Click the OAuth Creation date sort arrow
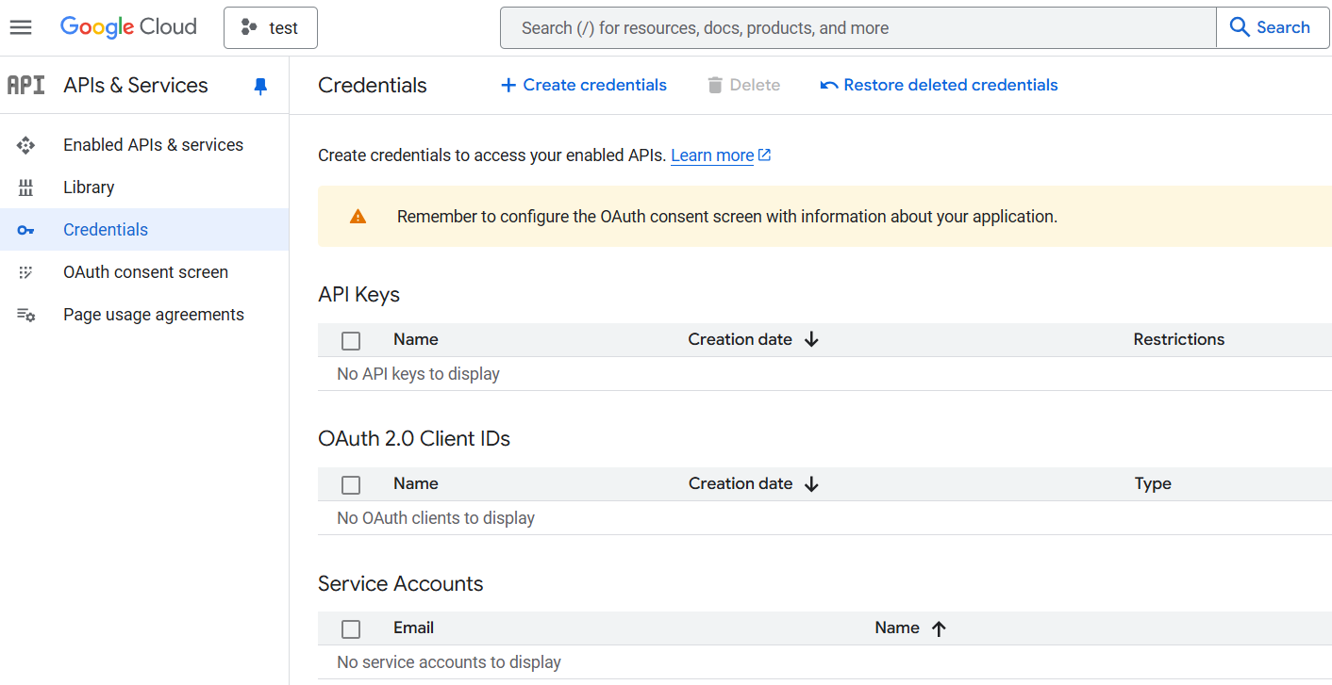This screenshot has width=1332, height=685. click(811, 484)
